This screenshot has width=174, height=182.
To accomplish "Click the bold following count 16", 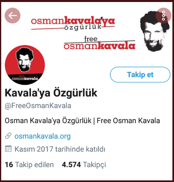I will click(x=9, y=165).
